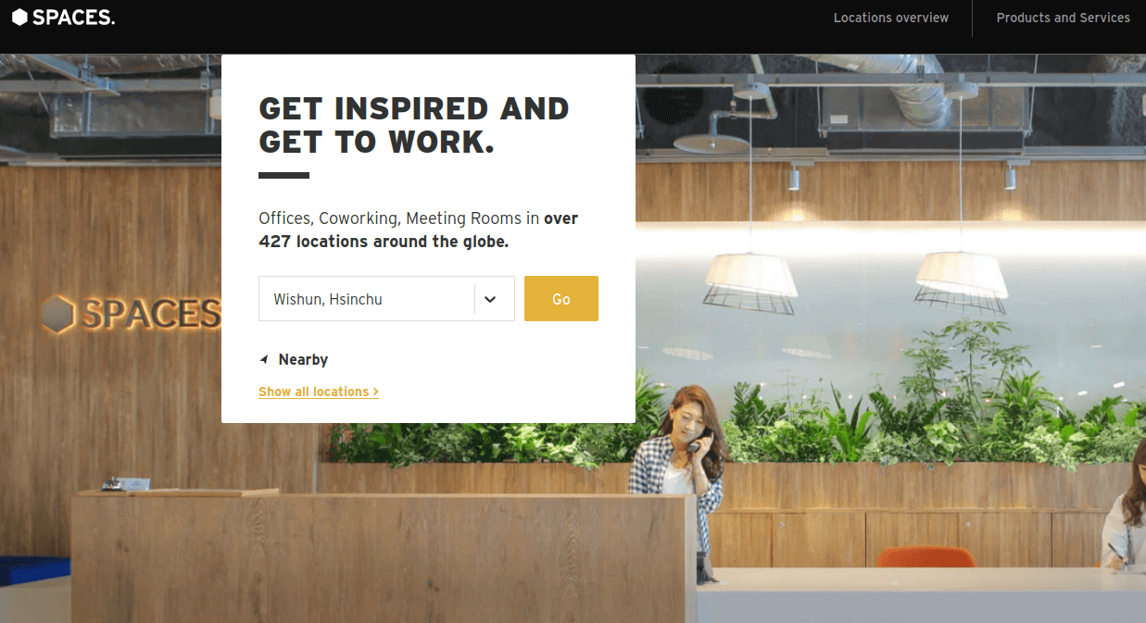Click the glowing hexagon on the wall sign
The width and height of the screenshot is (1146, 623).
(58, 315)
